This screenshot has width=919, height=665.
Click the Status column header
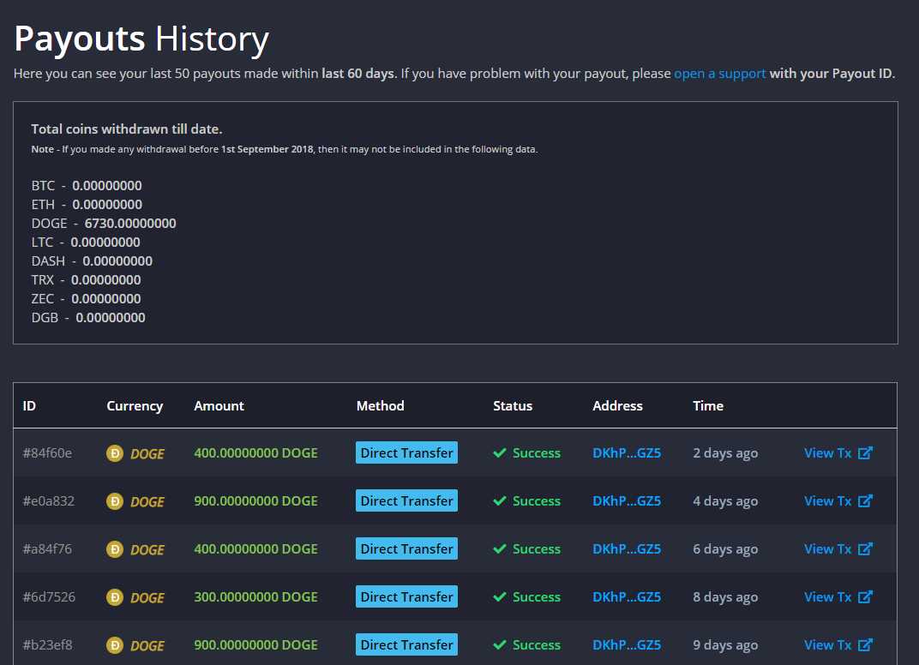point(513,406)
